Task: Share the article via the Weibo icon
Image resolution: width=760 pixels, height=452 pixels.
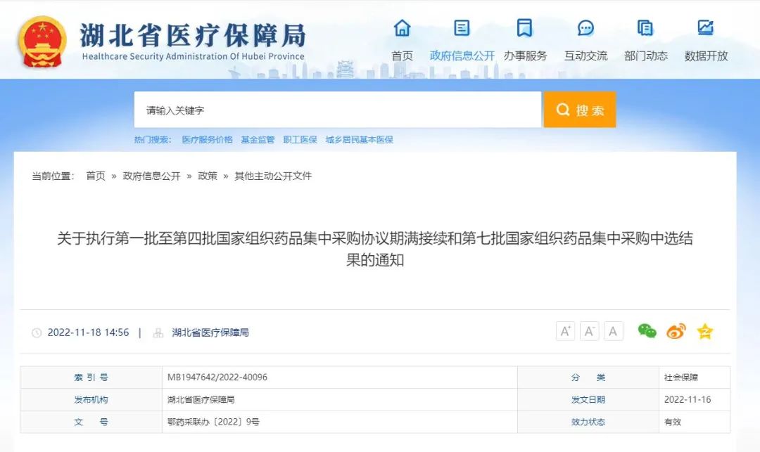Action: click(x=676, y=331)
